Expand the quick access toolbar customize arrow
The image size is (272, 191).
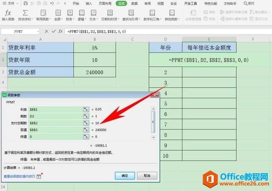coord(65,3)
